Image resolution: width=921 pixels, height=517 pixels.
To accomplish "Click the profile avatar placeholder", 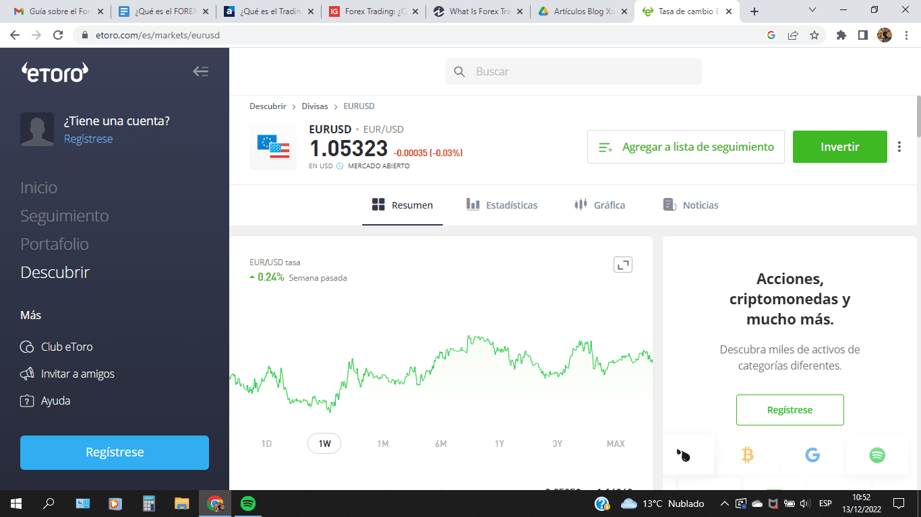I will tap(37, 129).
